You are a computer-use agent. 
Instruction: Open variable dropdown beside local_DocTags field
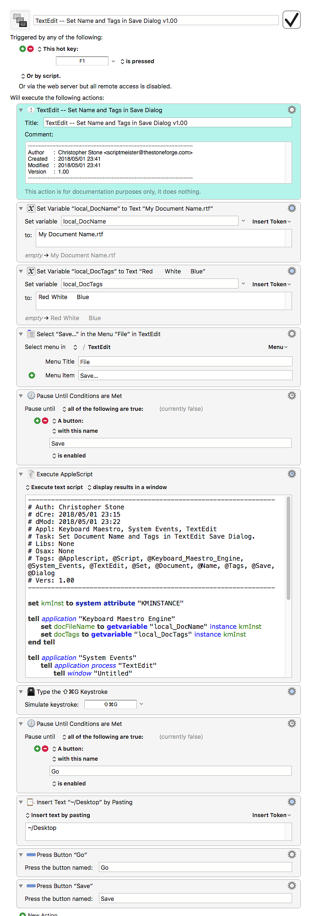pyautogui.click(x=243, y=284)
